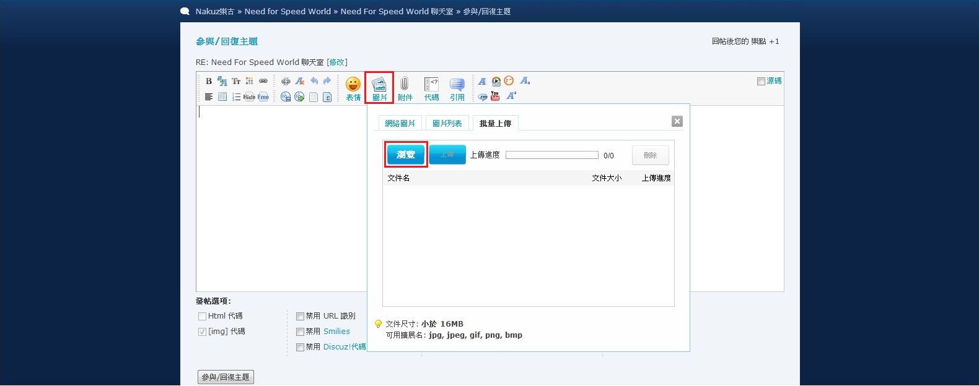Click the undo arrow in the toolbar

pyautogui.click(x=314, y=81)
